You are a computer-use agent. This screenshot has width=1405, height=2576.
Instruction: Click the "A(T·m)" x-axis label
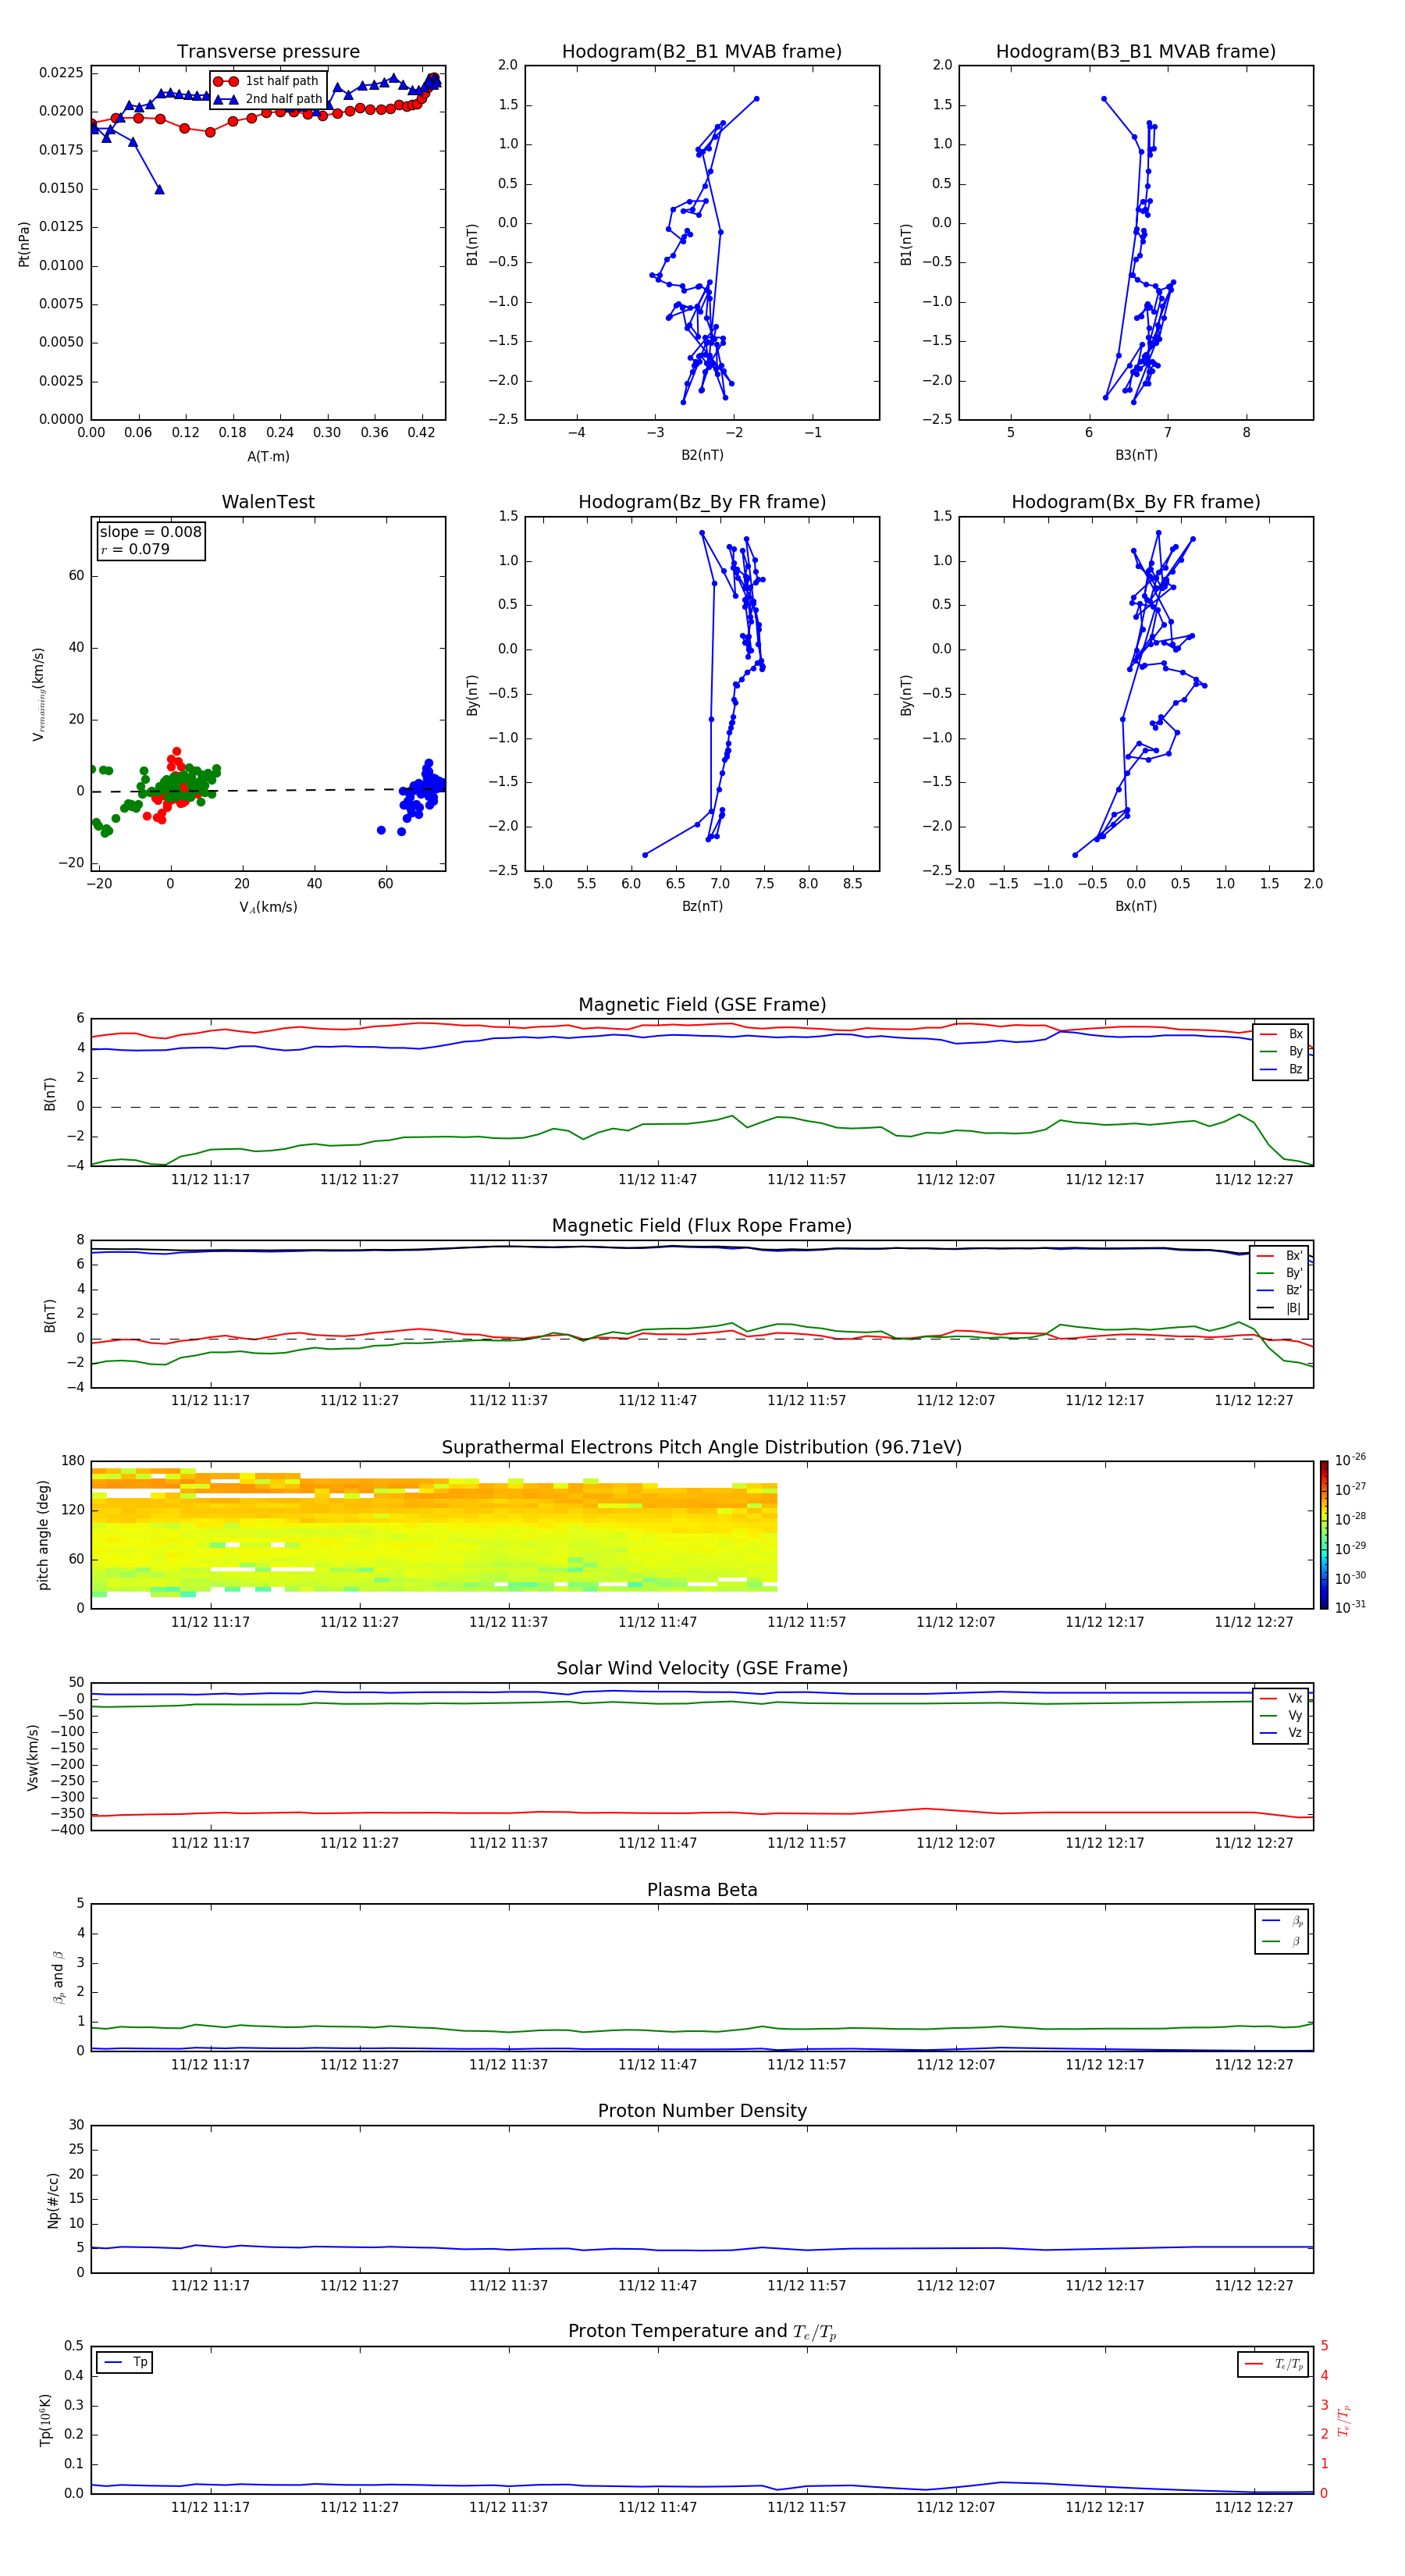point(268,457)
